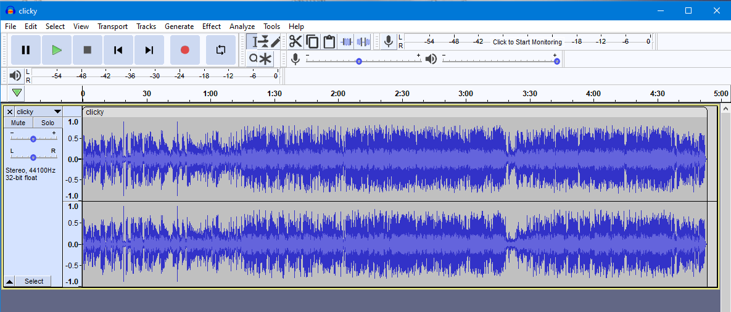
Task: Open the playback meter speaker menu
Action: point(15,75)
